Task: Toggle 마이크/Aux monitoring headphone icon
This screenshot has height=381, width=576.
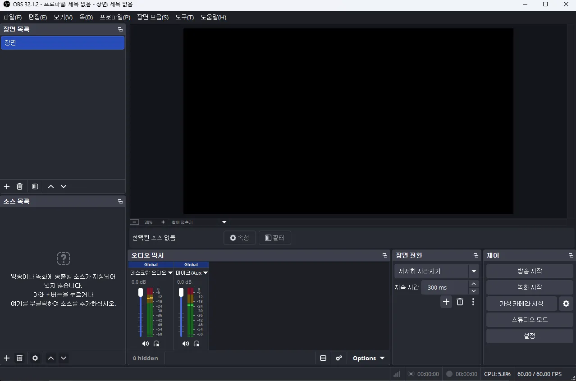Action: [x=197, y=344]
